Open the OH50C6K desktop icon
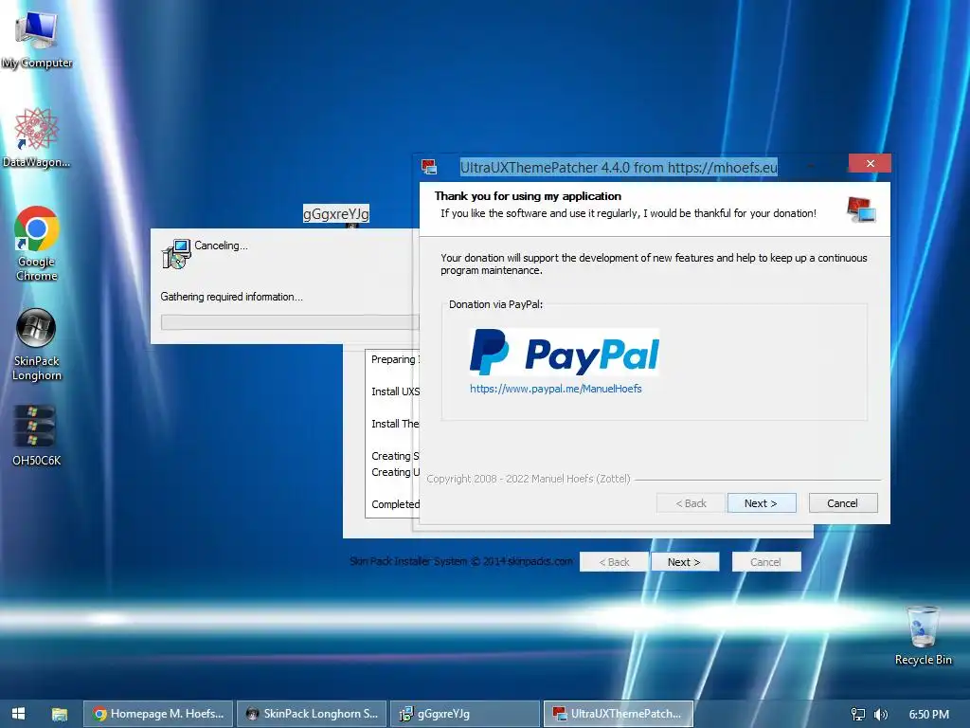Viewport: 970px width, 728px height. click(37, 434)
